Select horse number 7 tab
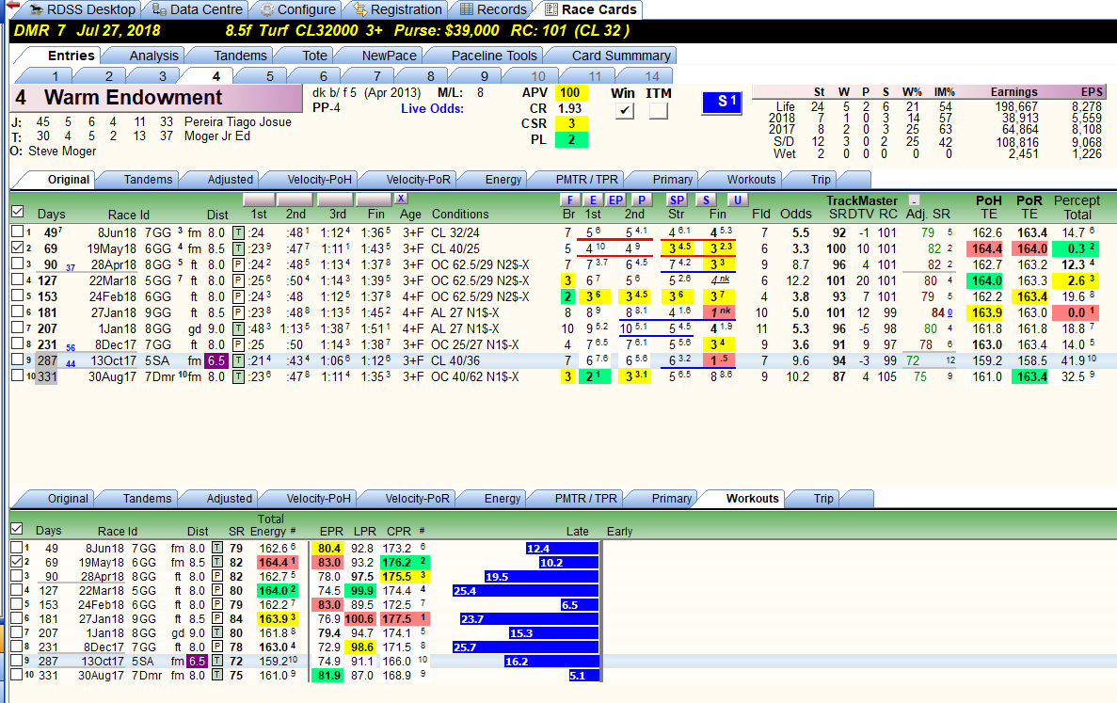This screenshot has width=1117, height=703. coord(376,76)
